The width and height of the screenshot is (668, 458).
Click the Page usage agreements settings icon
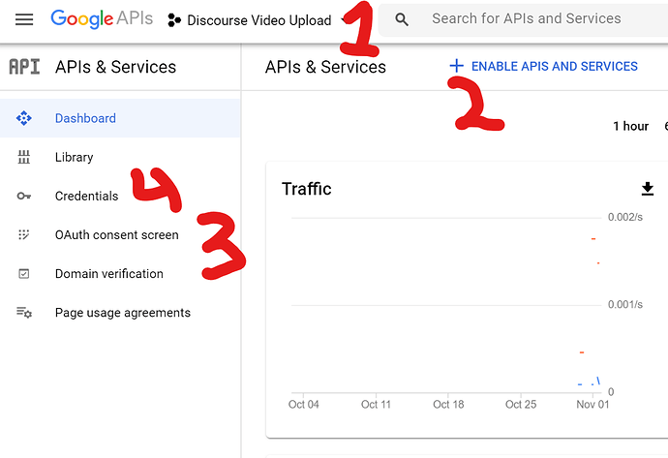(x=24, y=313)
